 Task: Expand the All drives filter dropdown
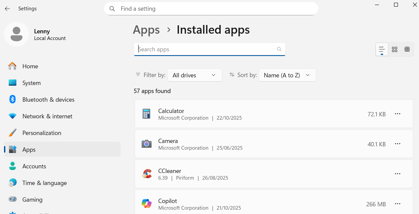tap(194, 75)
